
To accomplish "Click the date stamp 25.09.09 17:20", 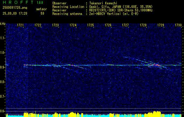I will pos(15,13).
